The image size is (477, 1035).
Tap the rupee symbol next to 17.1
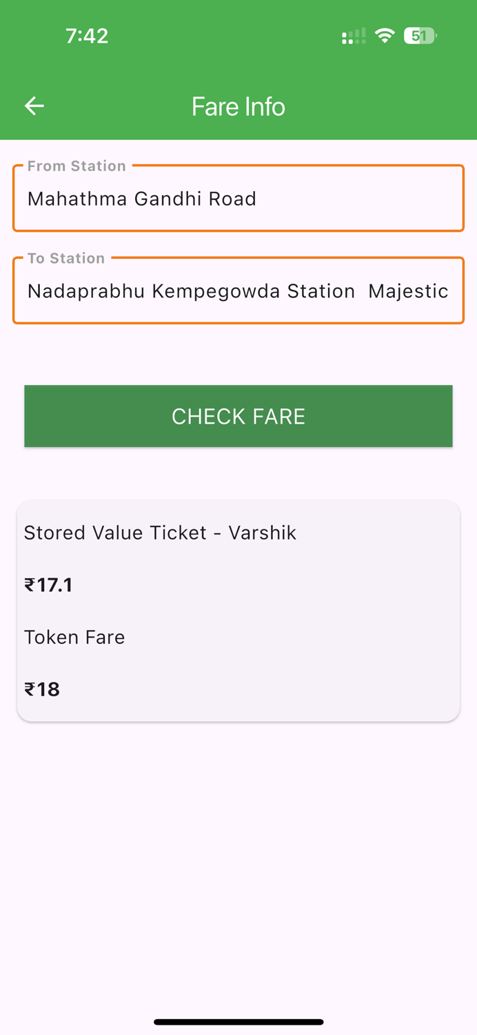click(x=30, y=584)
